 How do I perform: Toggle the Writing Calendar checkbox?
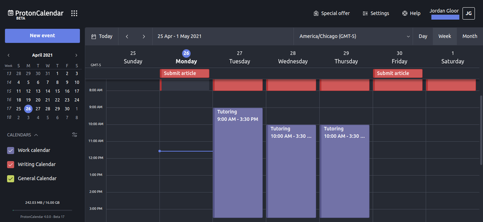pyautogui.click(x=11, y=165)
